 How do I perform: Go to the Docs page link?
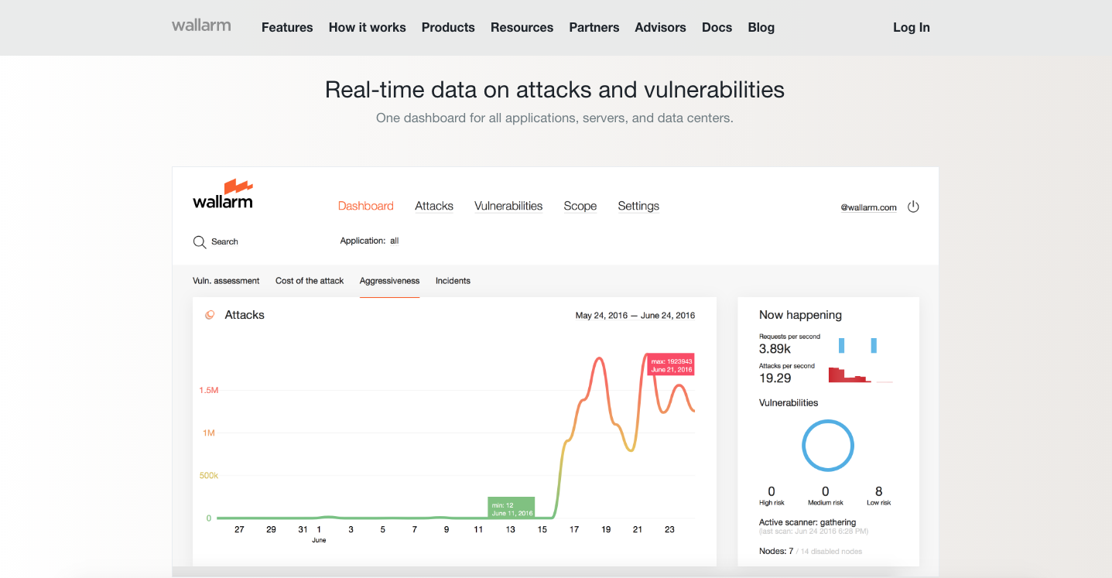[717, 27]
